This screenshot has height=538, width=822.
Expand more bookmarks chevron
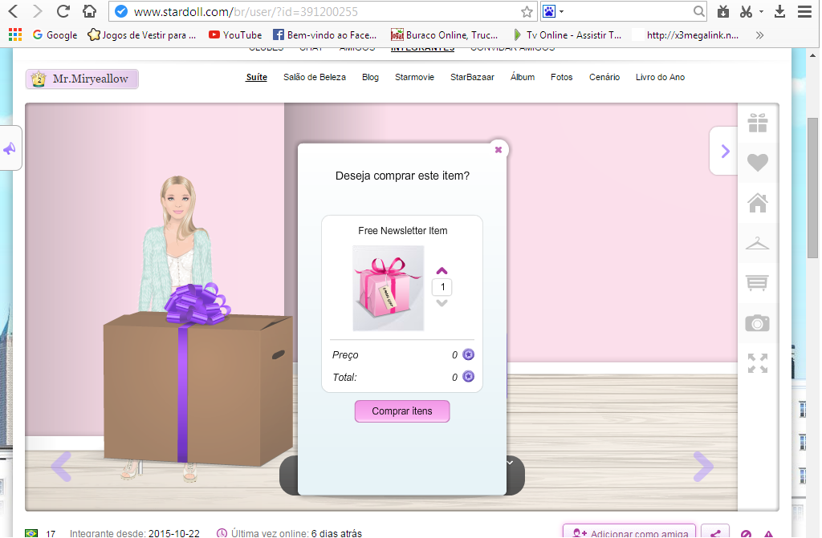pos(759,35)
